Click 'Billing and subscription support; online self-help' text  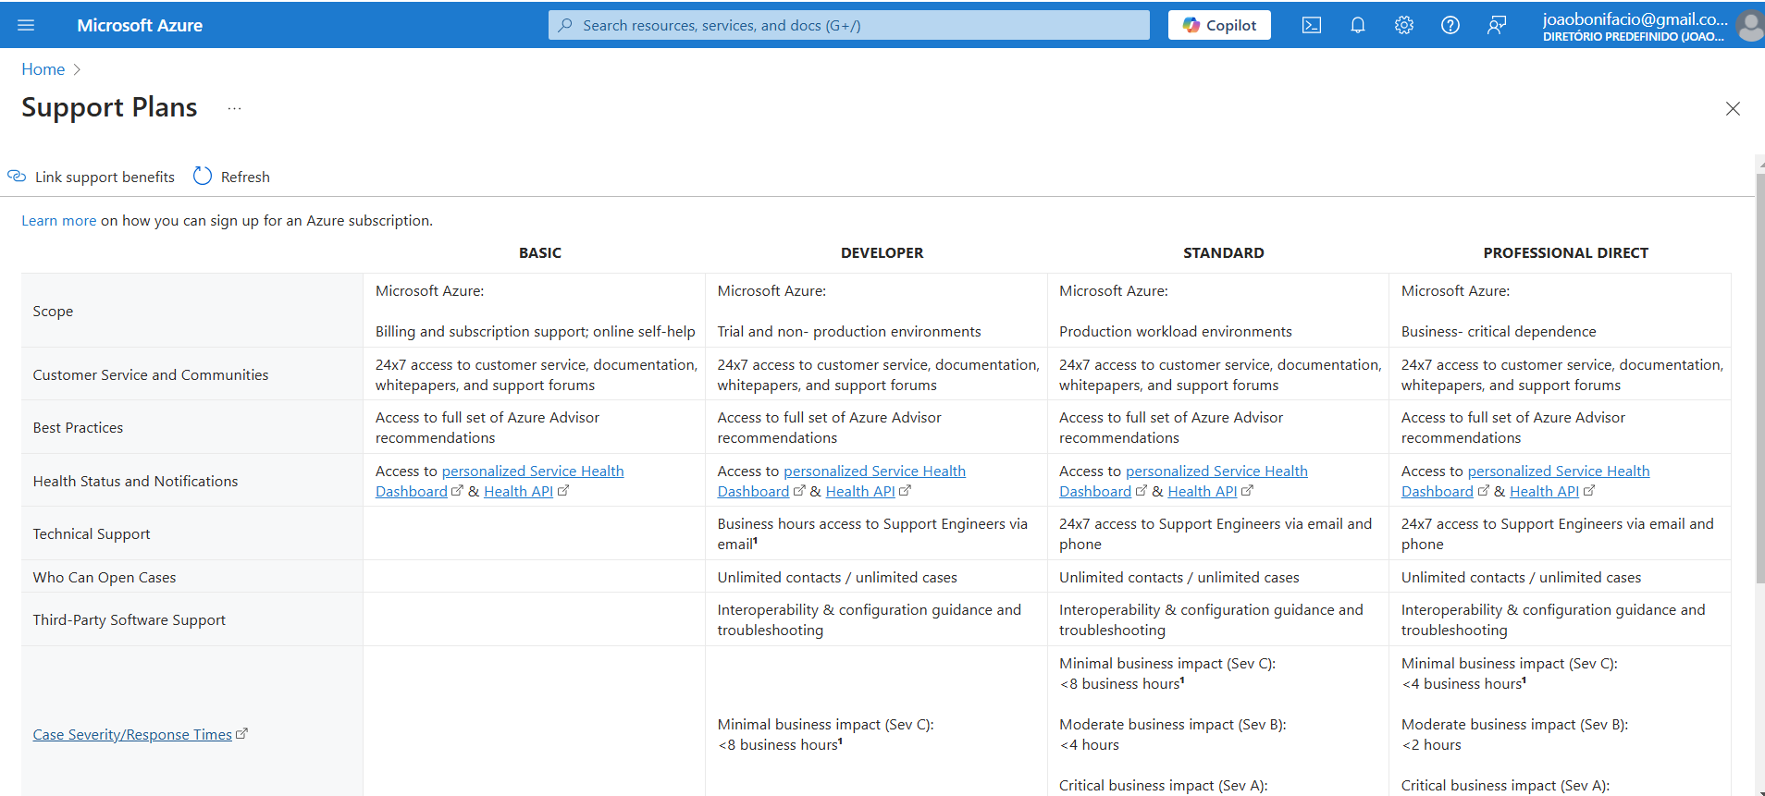coord(535,331)
